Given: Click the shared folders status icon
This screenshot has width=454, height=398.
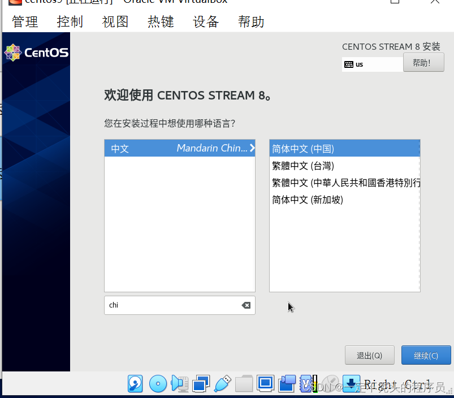Looking at the screenshot, I should 244,384.
